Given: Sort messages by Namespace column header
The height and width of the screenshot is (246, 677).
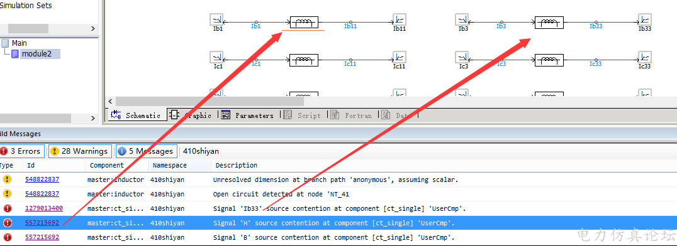Looking at the screenshot, I should tap(169, 165).
